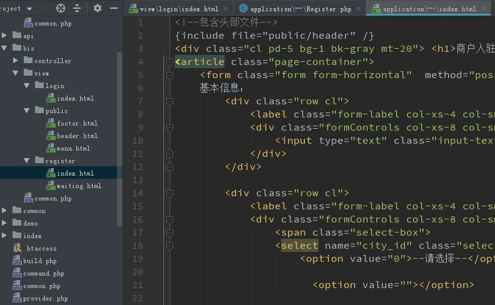Screen dimensions: 495x305
Task: Collapse the login folder
Action: click(27, 86)
